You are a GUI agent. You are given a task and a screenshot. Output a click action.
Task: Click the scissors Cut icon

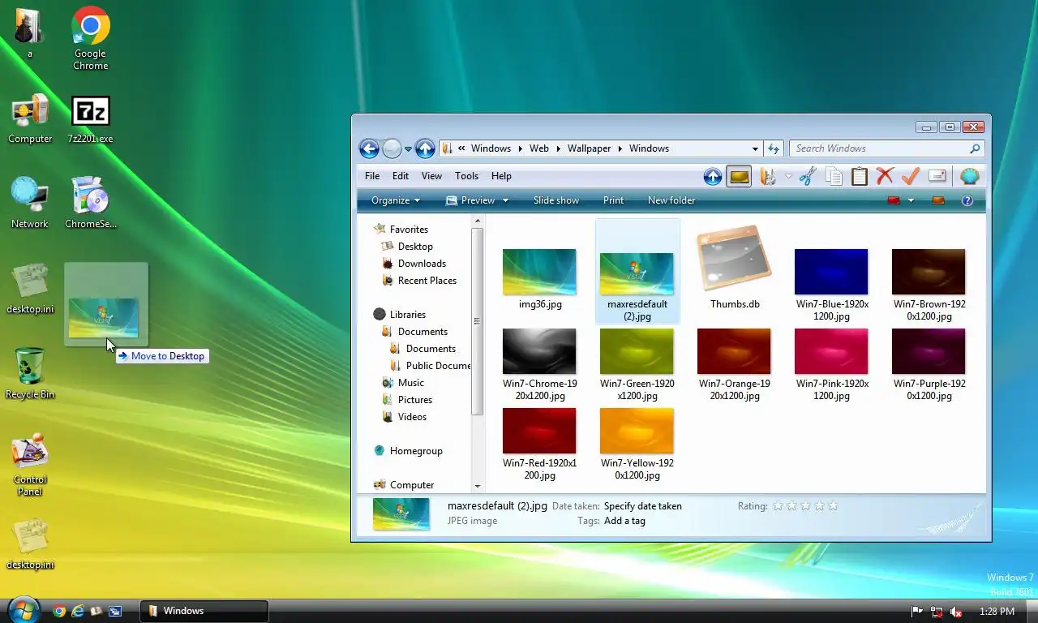click(807, 176)
